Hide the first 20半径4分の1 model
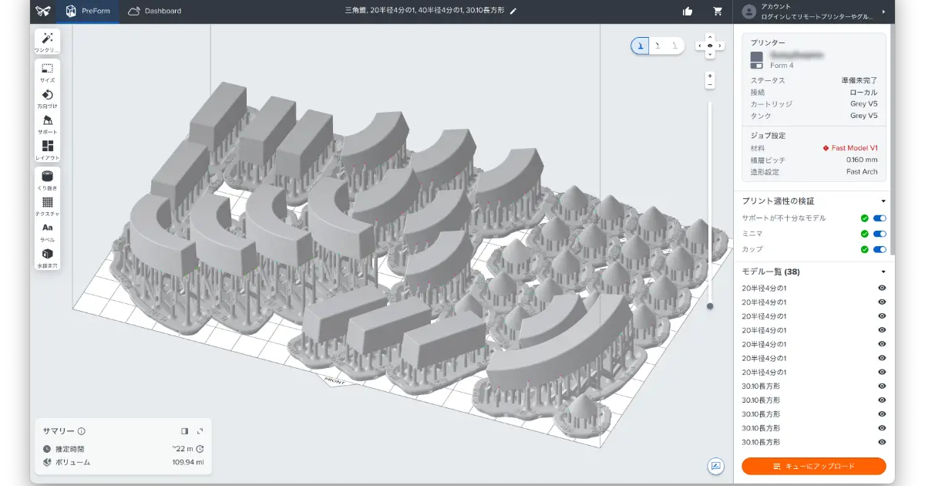The height and width of the screenshot is (486, 925). point(882,288)
